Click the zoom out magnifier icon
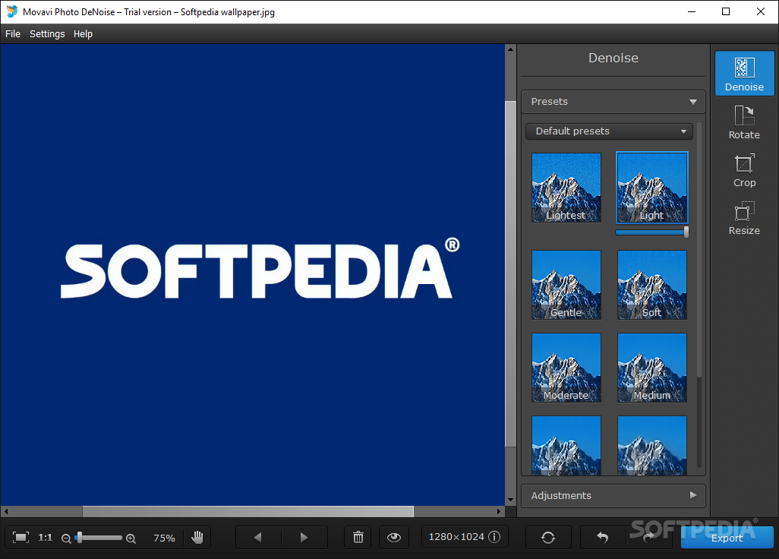 click(66, 538)
